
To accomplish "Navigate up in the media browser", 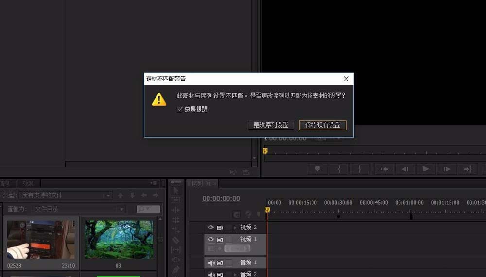I will pos(120,196).
